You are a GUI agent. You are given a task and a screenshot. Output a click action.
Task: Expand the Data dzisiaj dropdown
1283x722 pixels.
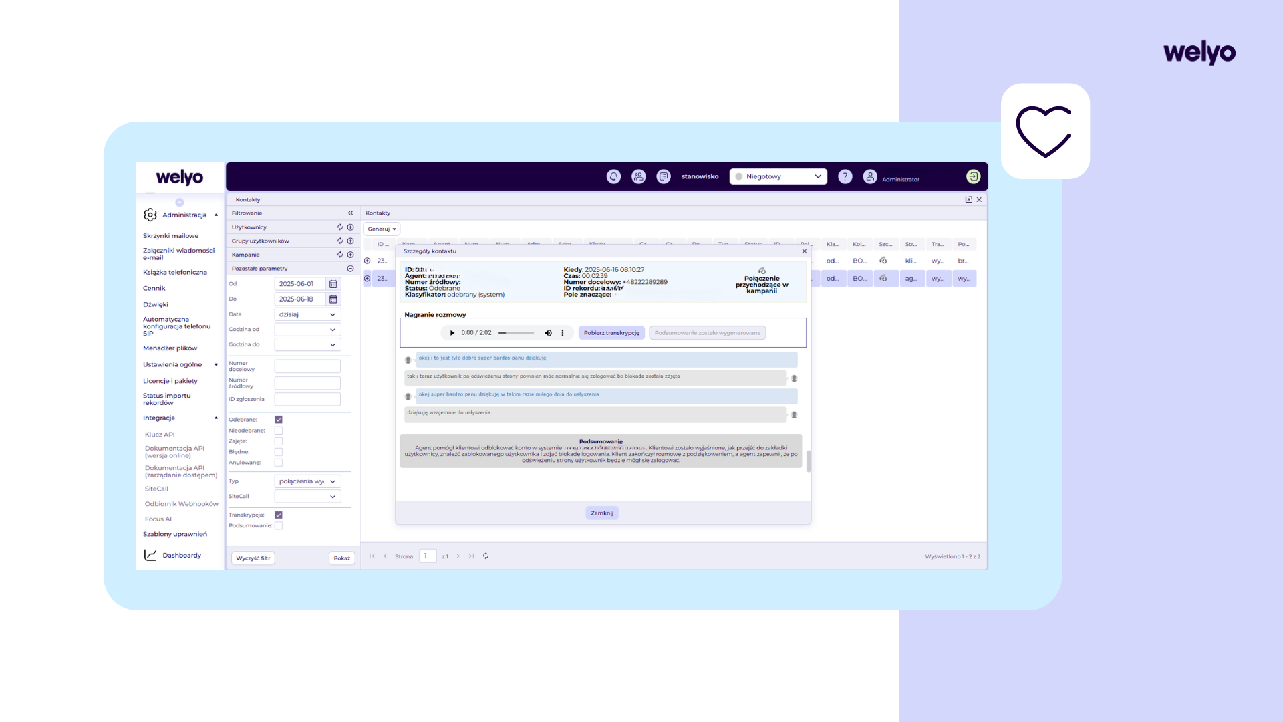click(x=307, y=314)
